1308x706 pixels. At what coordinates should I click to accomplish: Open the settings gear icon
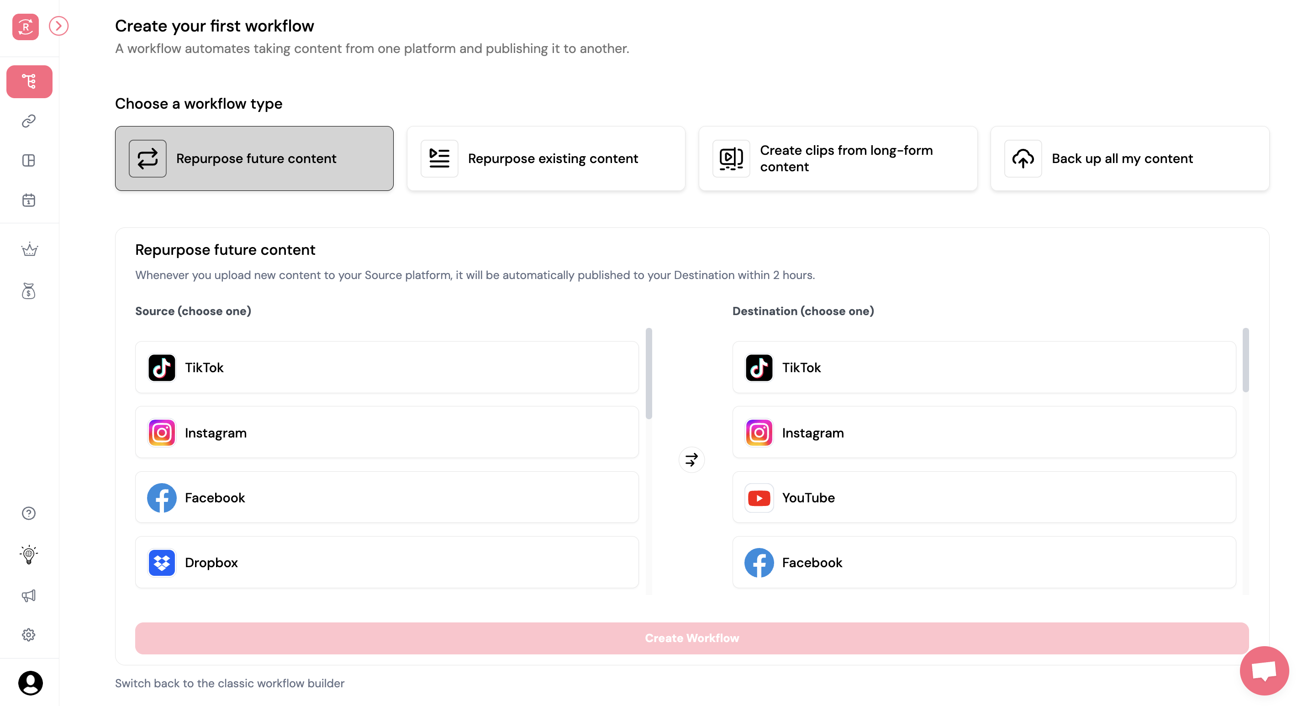(29, 635)
